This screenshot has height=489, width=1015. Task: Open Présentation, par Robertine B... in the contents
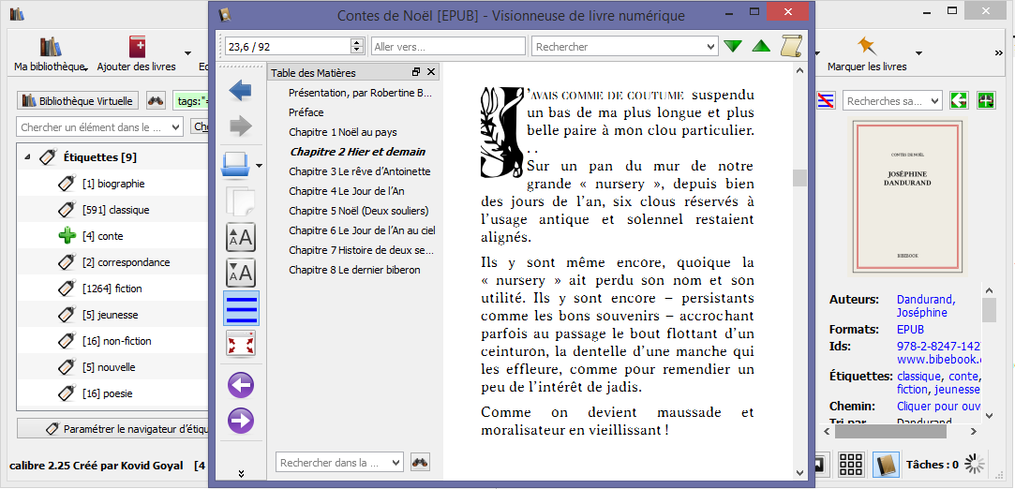(360, 93)
